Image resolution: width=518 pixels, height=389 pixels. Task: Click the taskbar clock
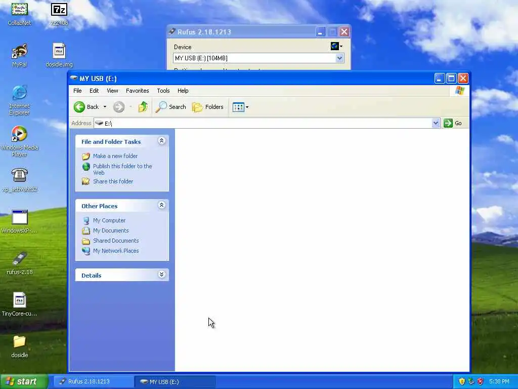(x=499, y=381)
